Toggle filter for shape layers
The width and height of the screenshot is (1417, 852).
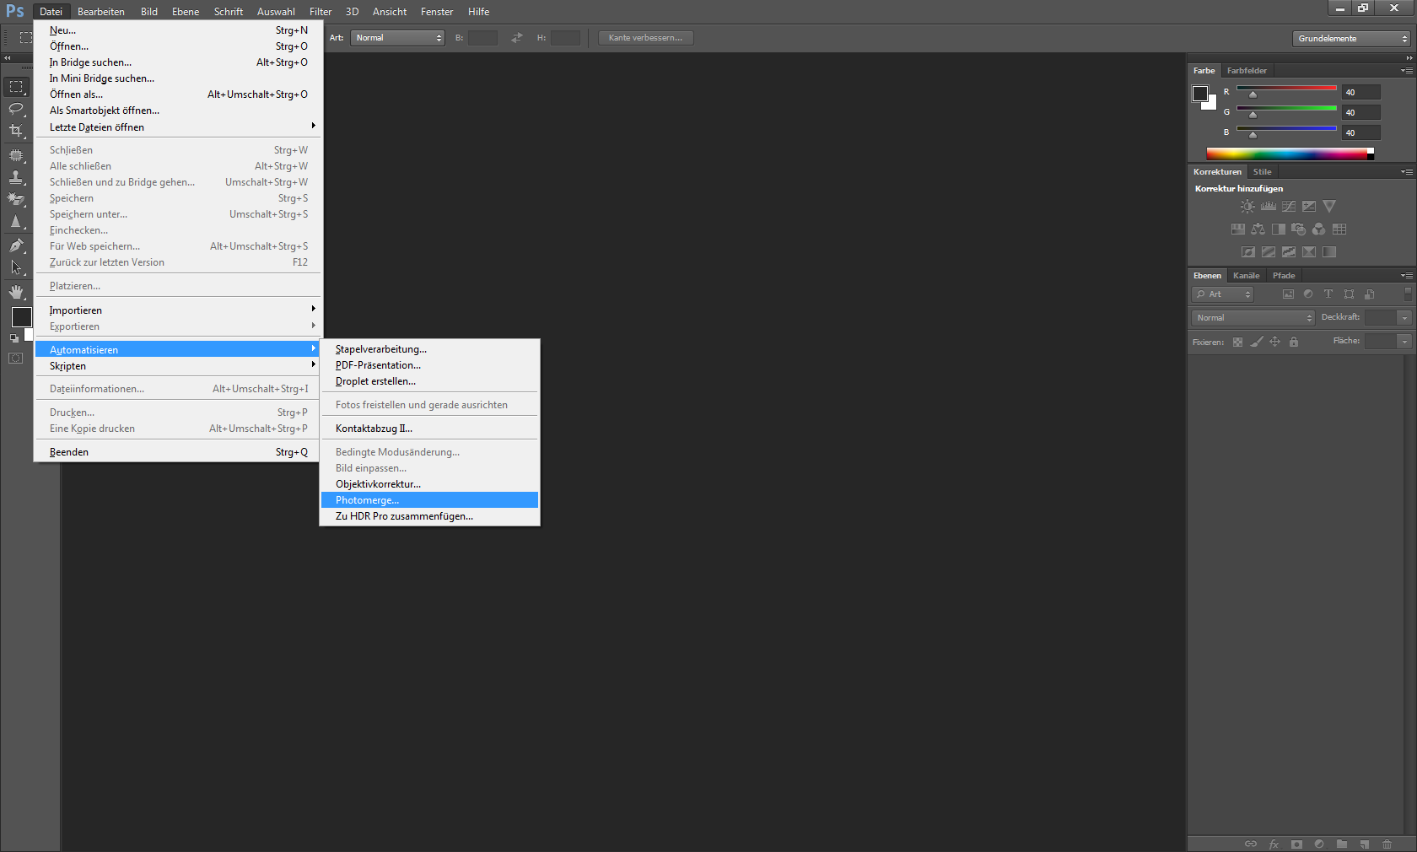[1350, 294]
